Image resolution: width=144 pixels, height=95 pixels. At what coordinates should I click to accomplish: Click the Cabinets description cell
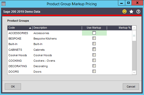coord(57,50)
